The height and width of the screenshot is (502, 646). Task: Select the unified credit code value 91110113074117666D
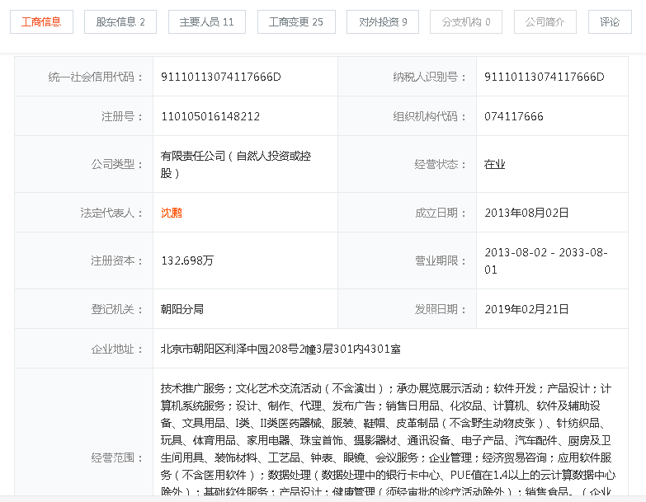(221, 77)
